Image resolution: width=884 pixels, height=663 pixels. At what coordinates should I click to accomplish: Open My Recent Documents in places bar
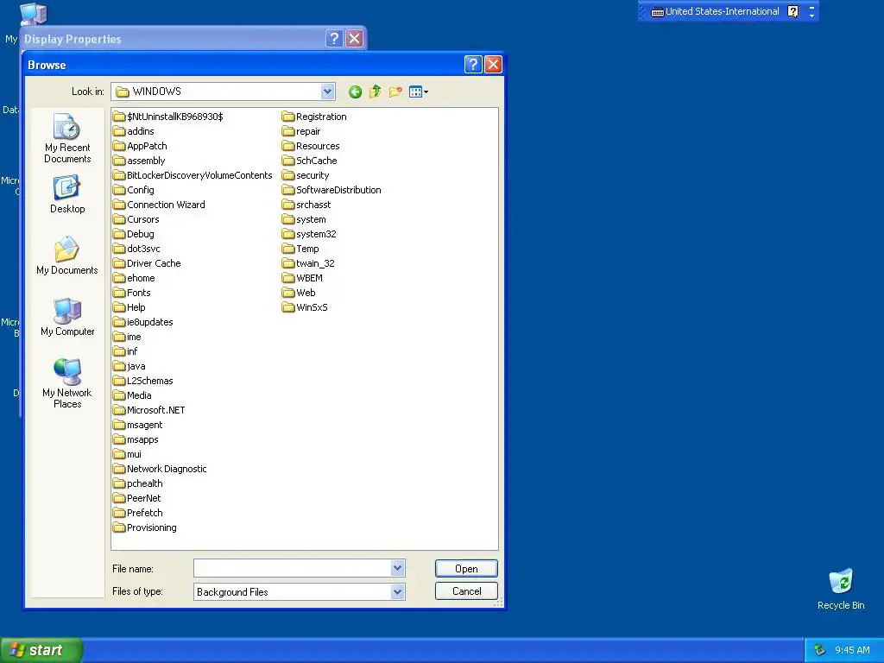[67, 139]
